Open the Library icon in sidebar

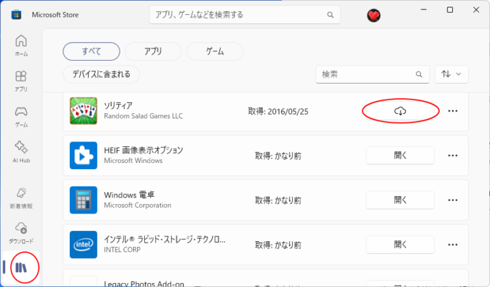coord(21,267)
